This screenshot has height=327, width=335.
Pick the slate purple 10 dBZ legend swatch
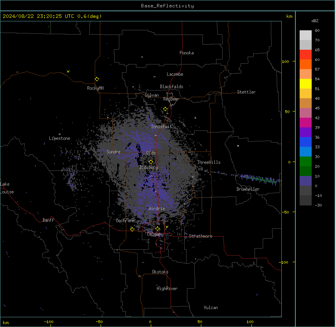coord(305,181)
